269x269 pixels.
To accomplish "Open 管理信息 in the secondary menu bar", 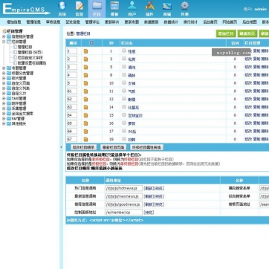I will [33, 22].
